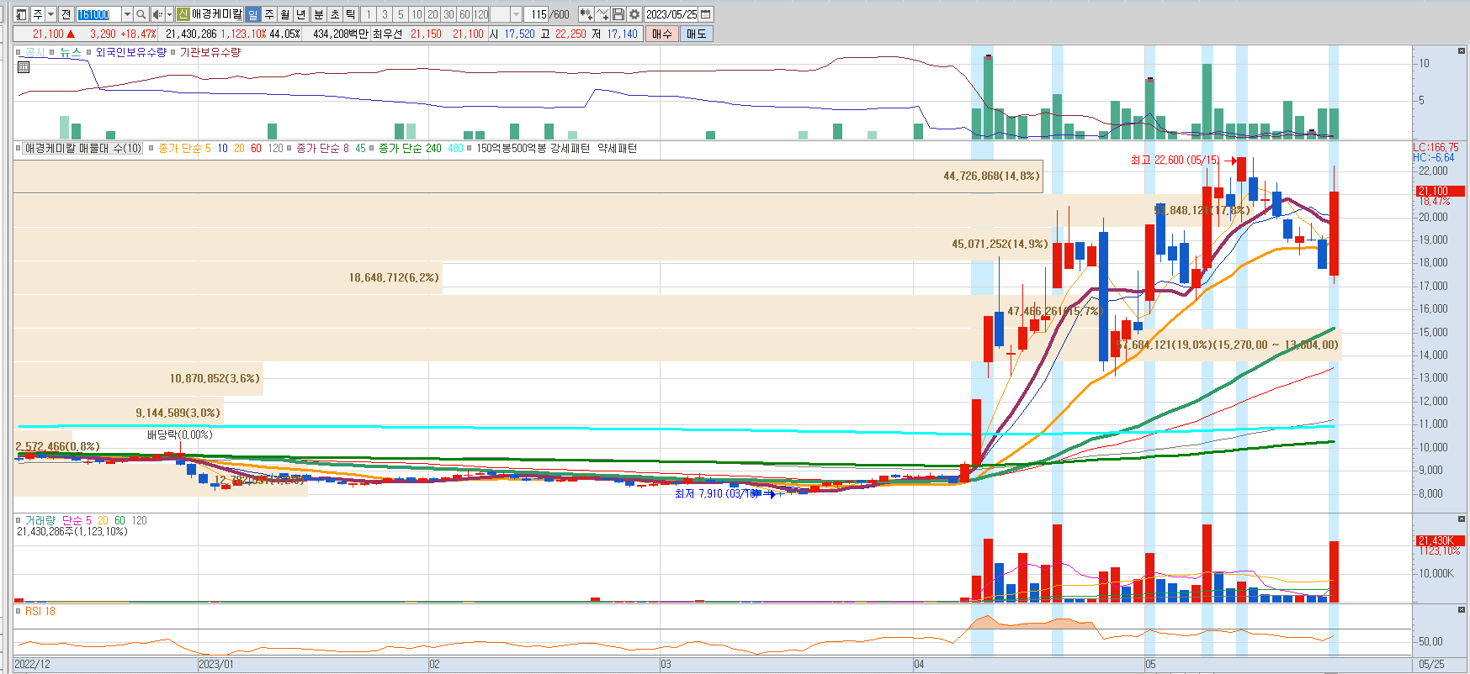Choose the 3 interval button
This screenshot has height=674, width=1470.
point(385,14)
